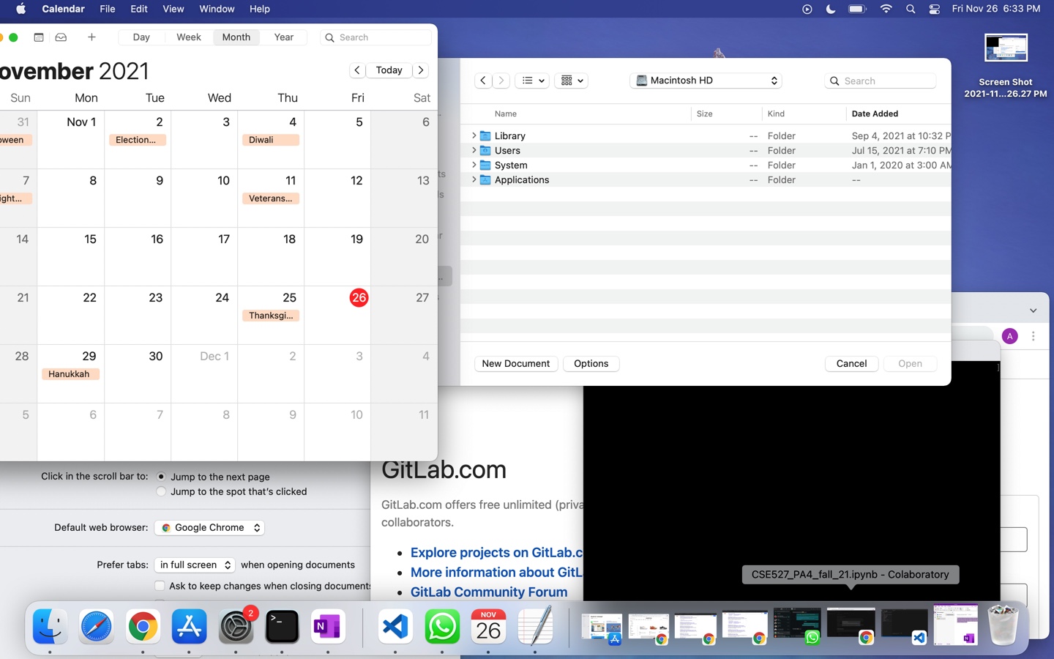This screenshot has height=659, width=1054.
Task: Open the GitLab Community Forum link
Action: (x=489, y=592)
